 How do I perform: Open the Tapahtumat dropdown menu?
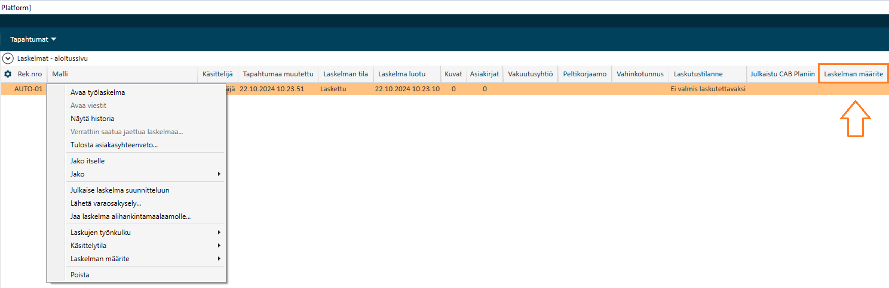point(33,39)
